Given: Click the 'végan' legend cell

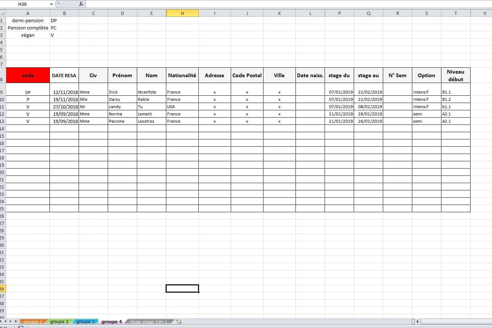Looking at the screenshot, I should [28, 35].
